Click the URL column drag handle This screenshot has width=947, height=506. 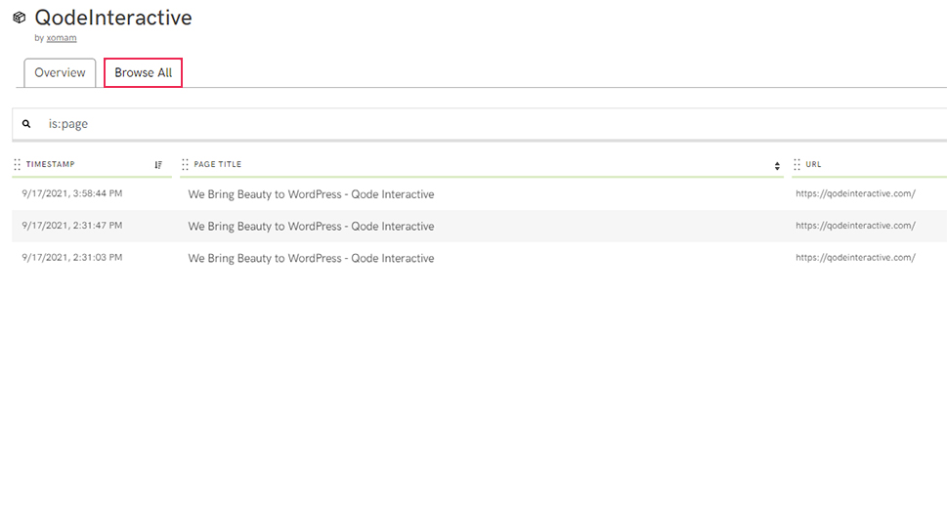pyautogui.click(x=796, y=164)
